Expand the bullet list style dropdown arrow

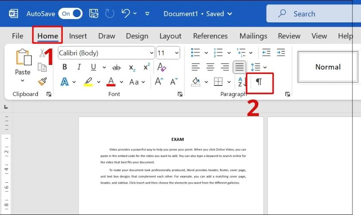[x=206, y=53]
